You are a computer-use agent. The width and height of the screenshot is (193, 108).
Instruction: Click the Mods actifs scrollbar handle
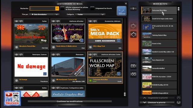179,9
